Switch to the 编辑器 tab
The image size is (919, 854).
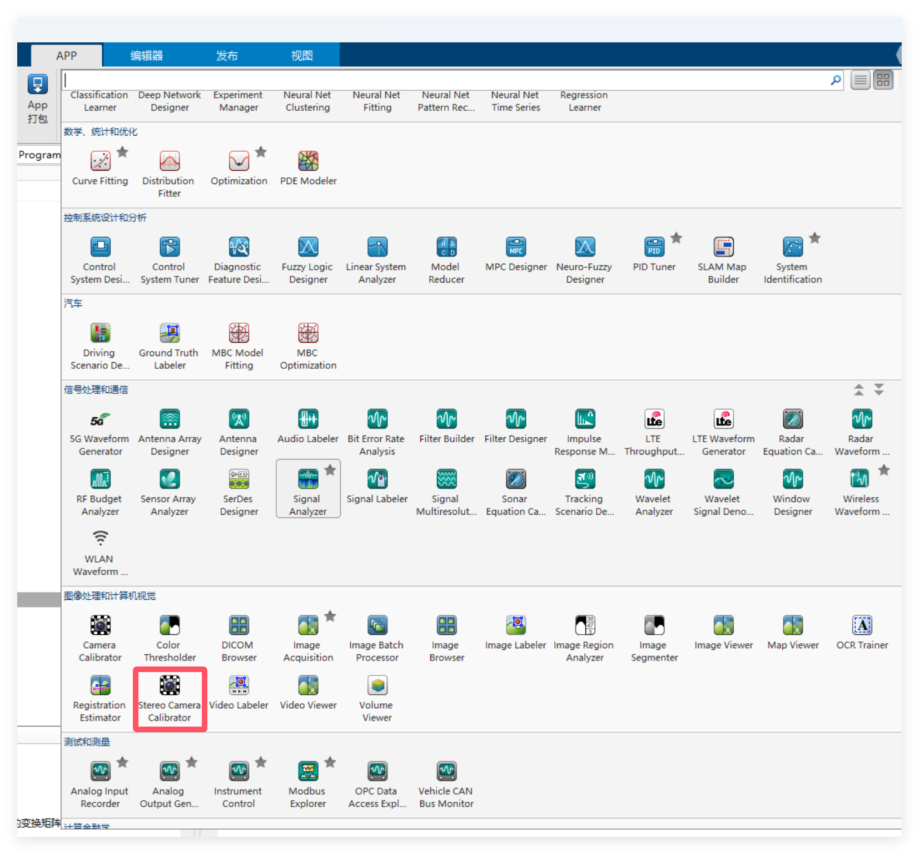click(147, 56)
